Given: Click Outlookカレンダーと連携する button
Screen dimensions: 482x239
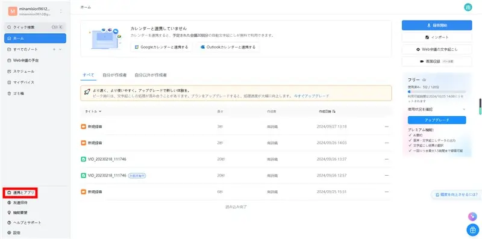Looking at the screenshot, I should 228,47.
